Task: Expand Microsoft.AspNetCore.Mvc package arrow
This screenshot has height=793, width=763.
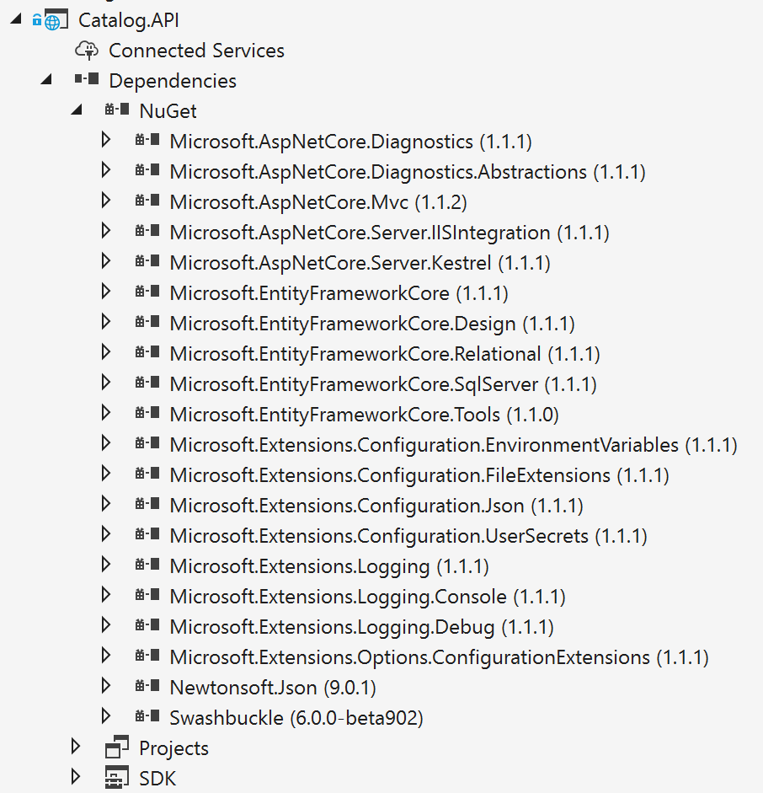Action: click(x=106, y=201)
